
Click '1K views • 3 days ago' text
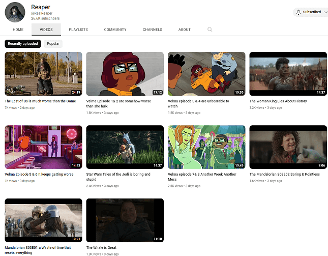[20, 181]
